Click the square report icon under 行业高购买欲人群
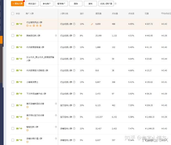The width and height of the screenshot is (171, 145). tap(34, 26)
